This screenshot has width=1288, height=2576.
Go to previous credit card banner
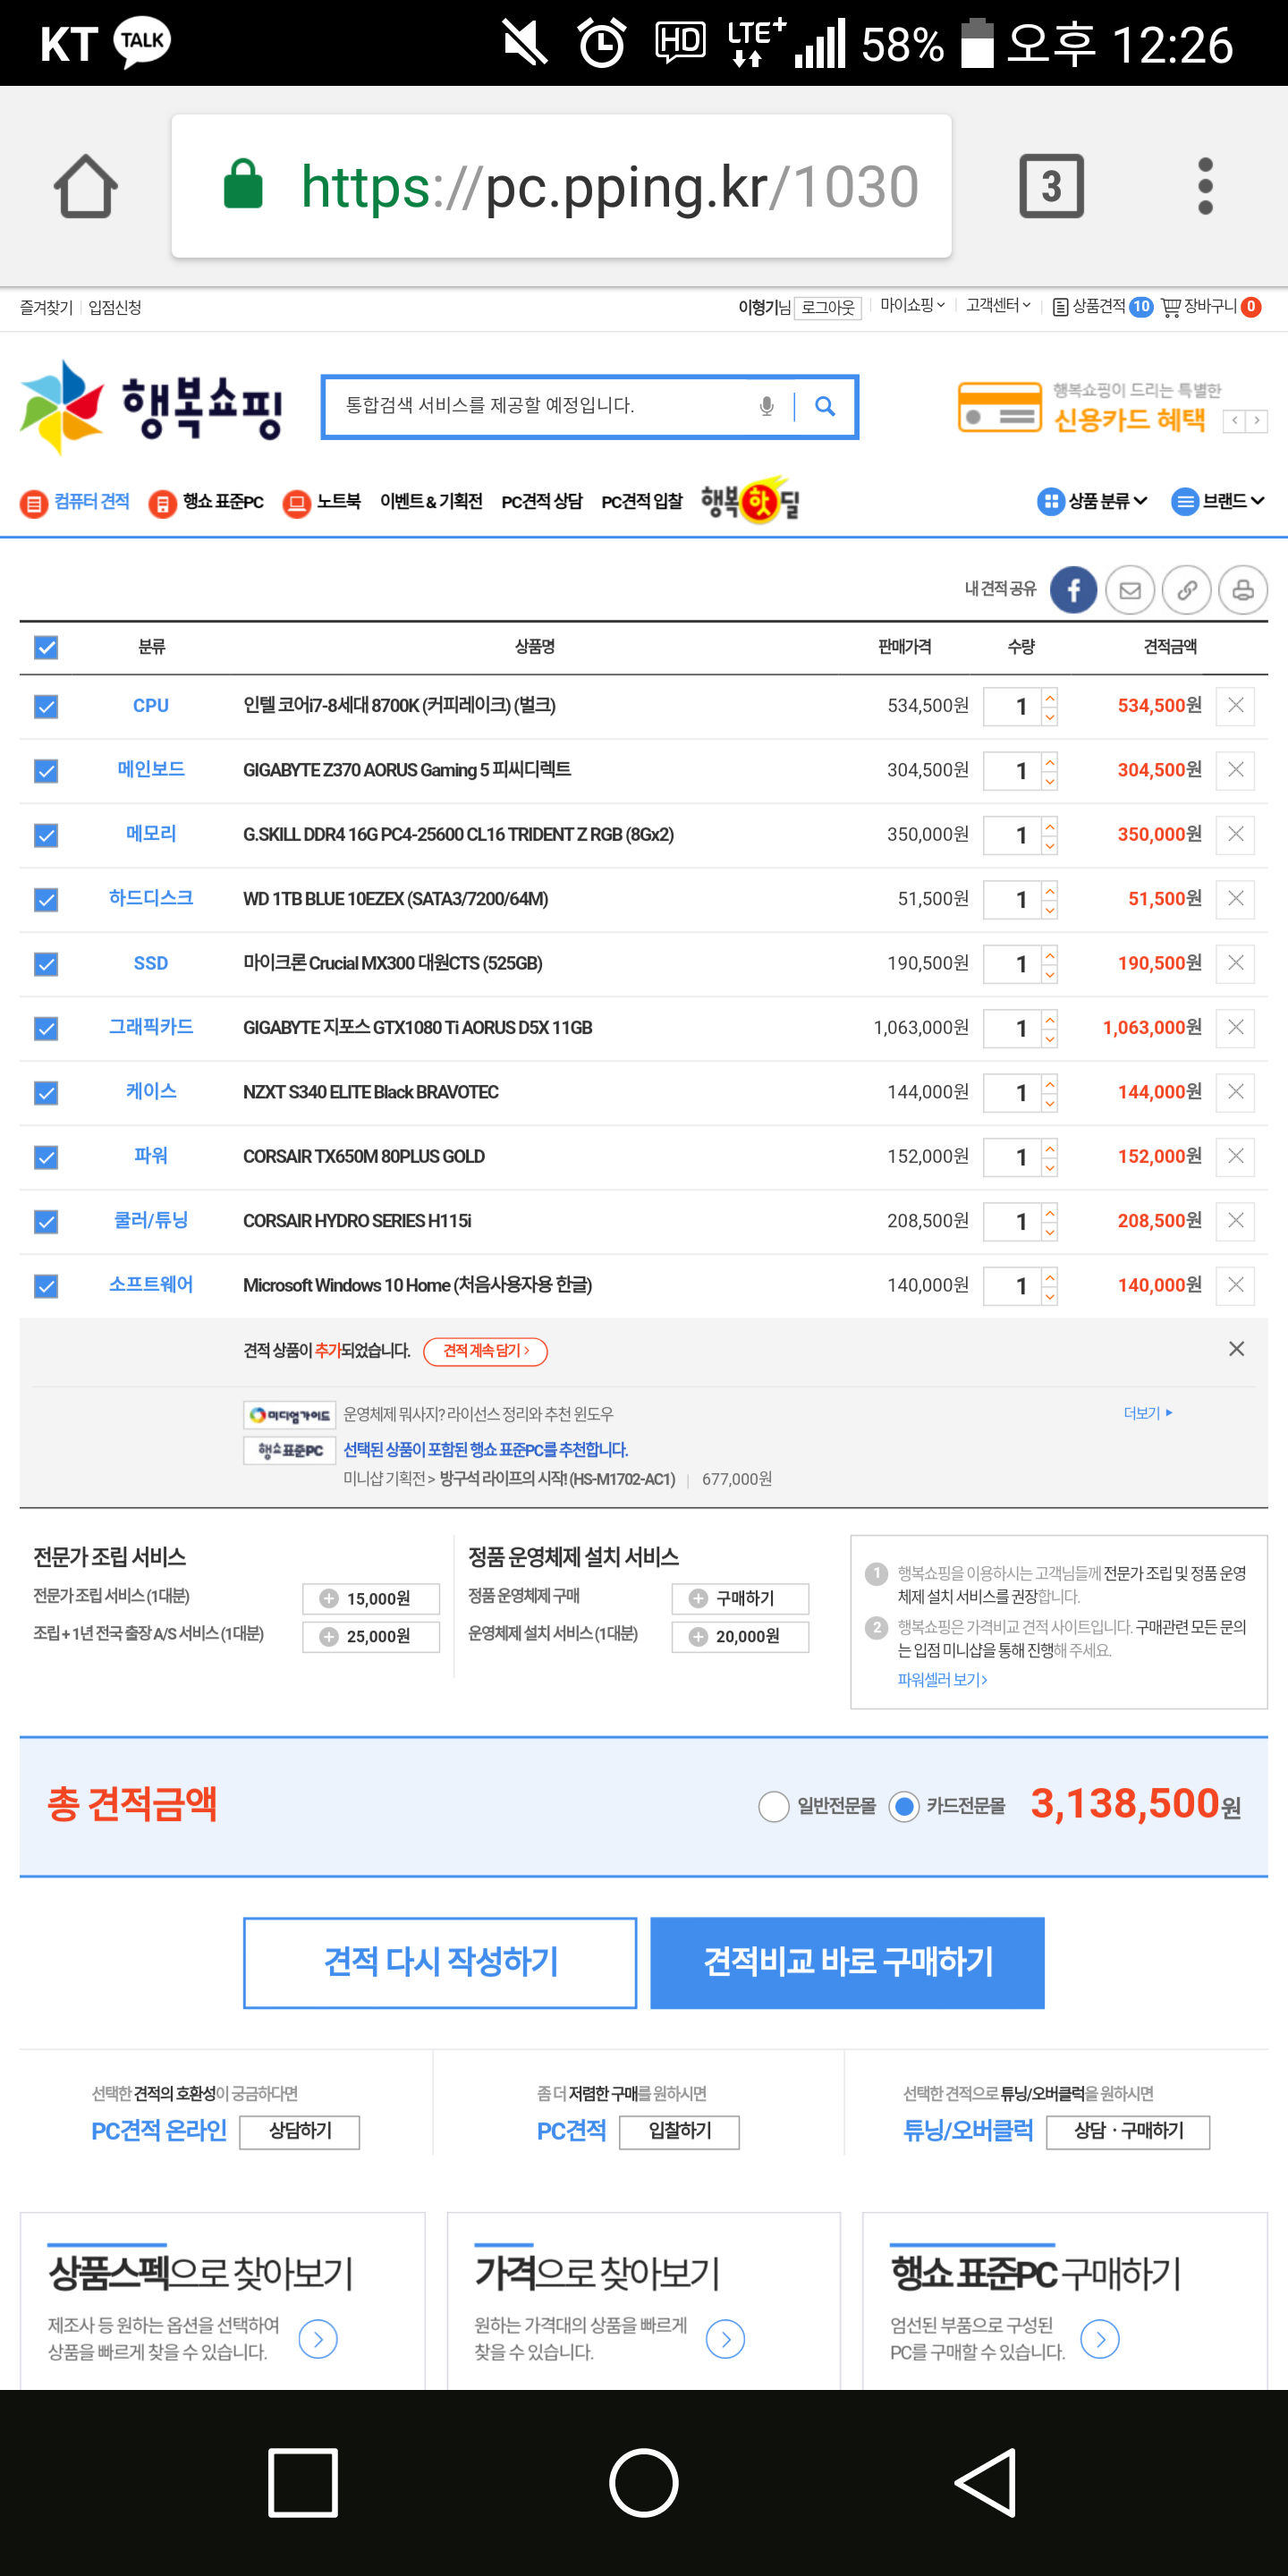1235,421
